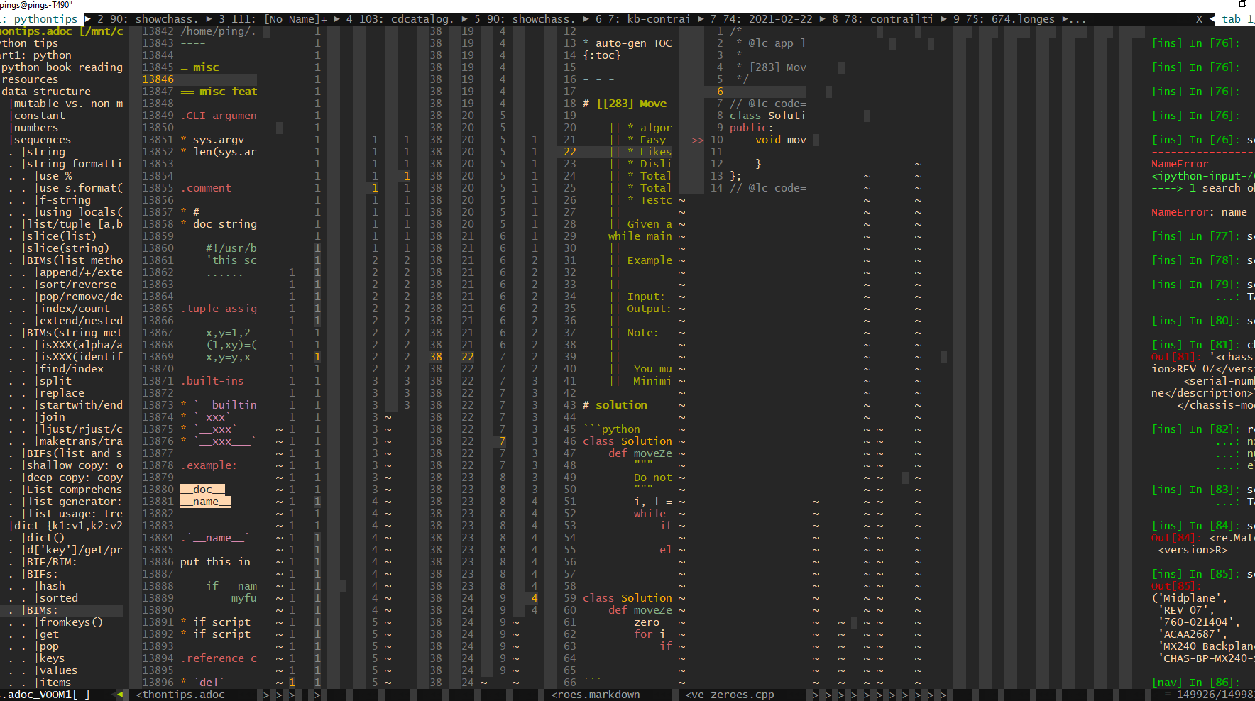1255x701 pixels.
Task: Click the '.reference c' block title
Action: coord(219,658)
